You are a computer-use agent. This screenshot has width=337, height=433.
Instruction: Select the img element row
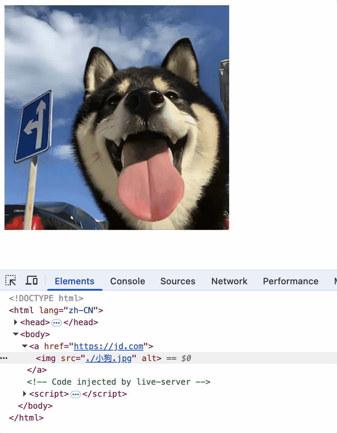(x=168, y=358)
